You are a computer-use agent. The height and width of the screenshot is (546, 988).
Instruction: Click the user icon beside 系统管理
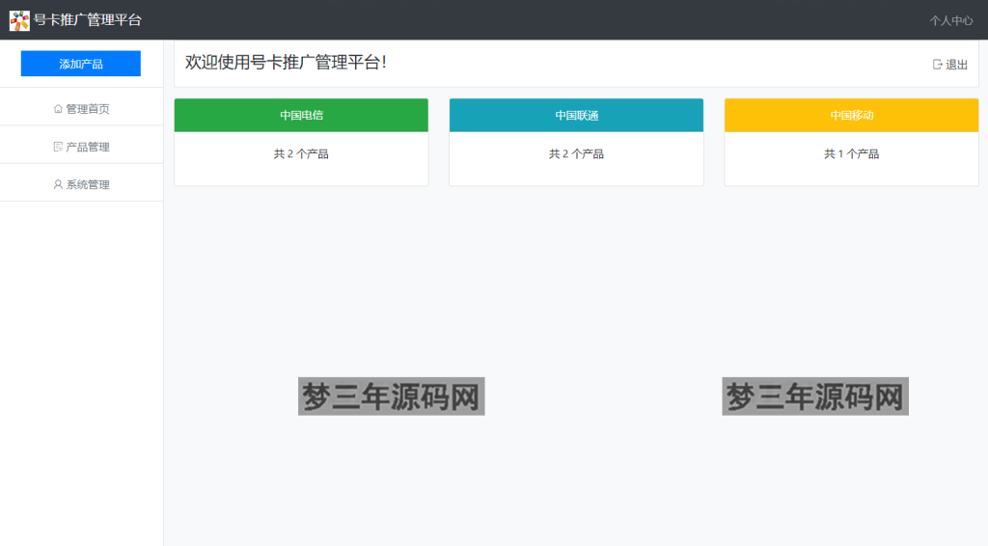[58, 184]
